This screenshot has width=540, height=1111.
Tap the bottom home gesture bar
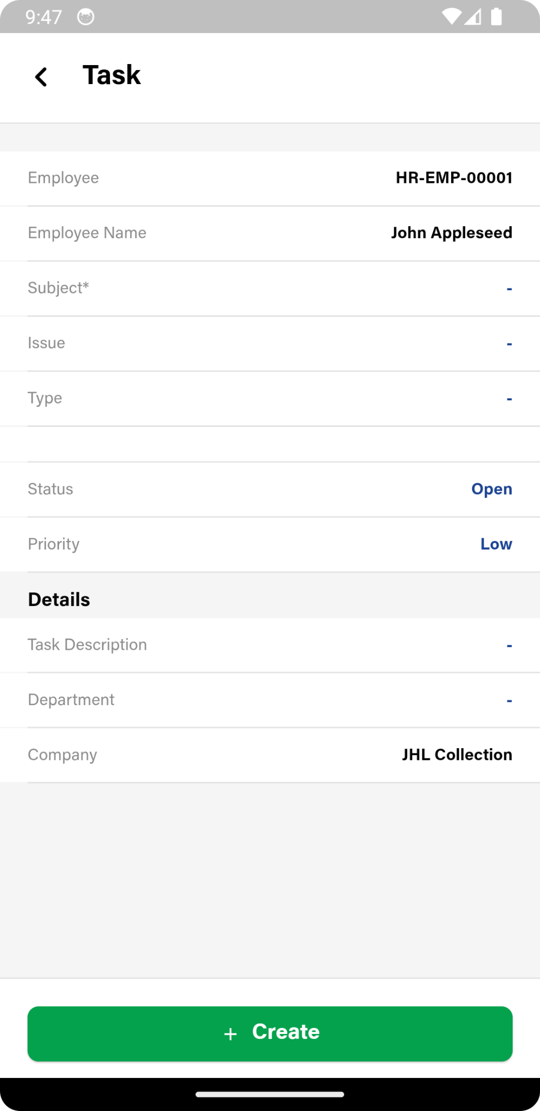pyautogui.click(x=270, y=1094)
